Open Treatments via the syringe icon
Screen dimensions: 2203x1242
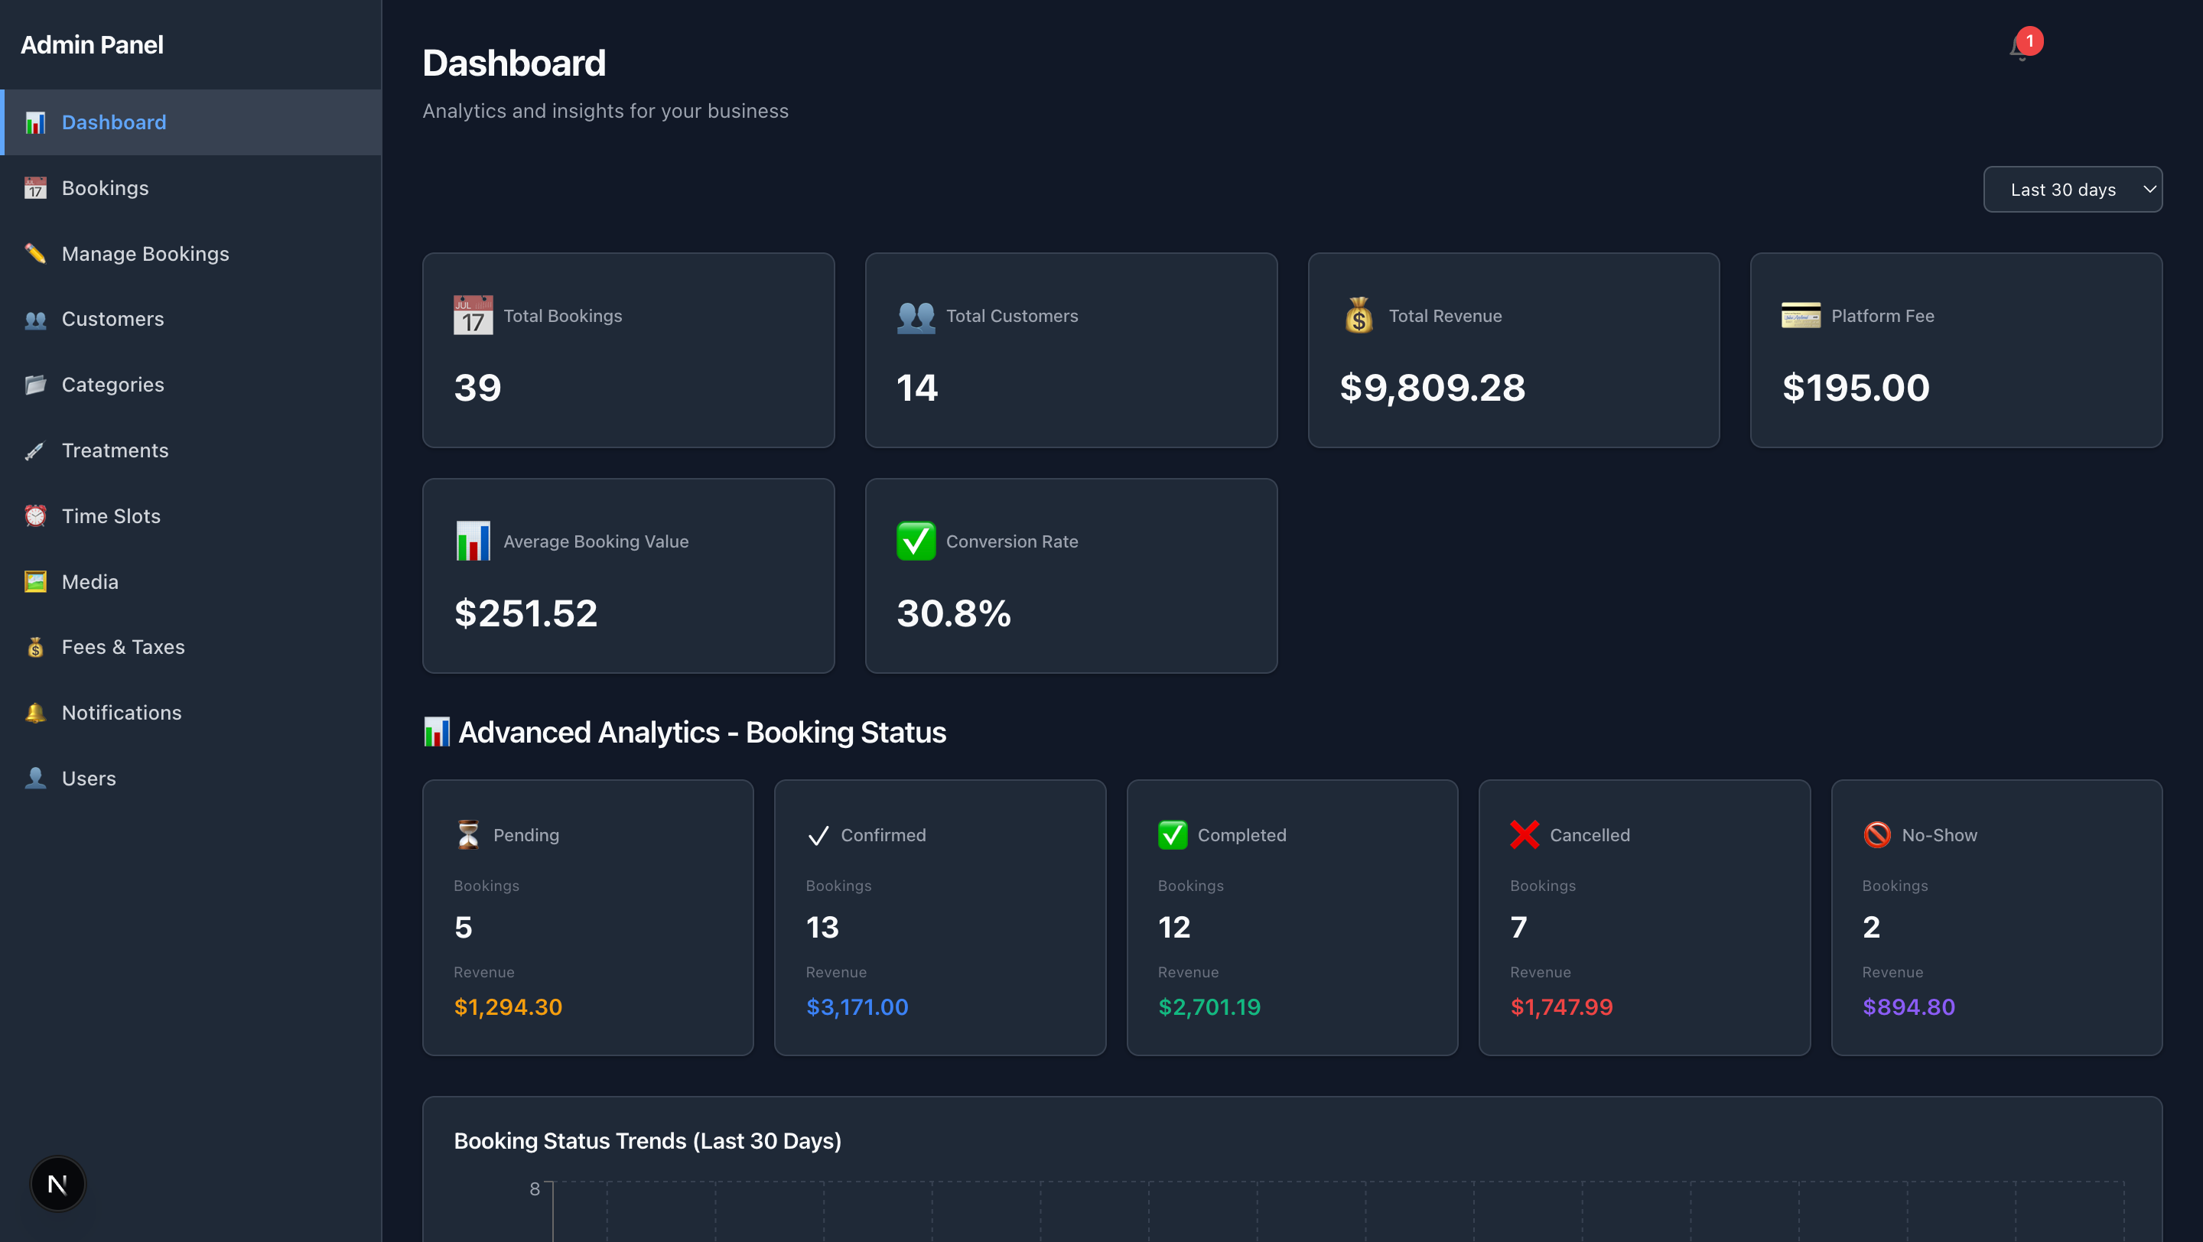tap(35, 450)
